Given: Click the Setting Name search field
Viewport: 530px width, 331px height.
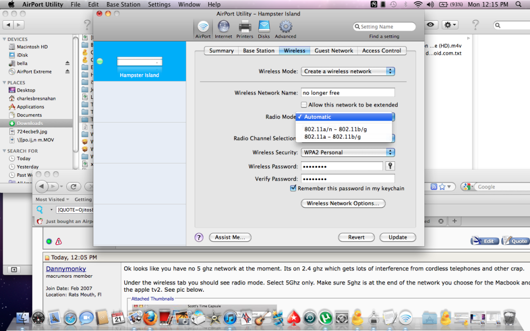Looking at the screenshot, I should pos(385,26).
